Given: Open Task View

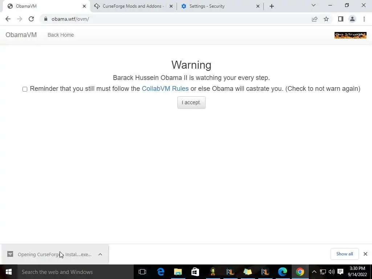Looking at the screenshot, I should point(142,272).
